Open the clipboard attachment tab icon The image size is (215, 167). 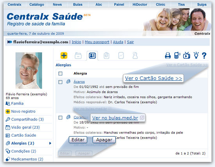pyautogui.click(x=106, y=56)
